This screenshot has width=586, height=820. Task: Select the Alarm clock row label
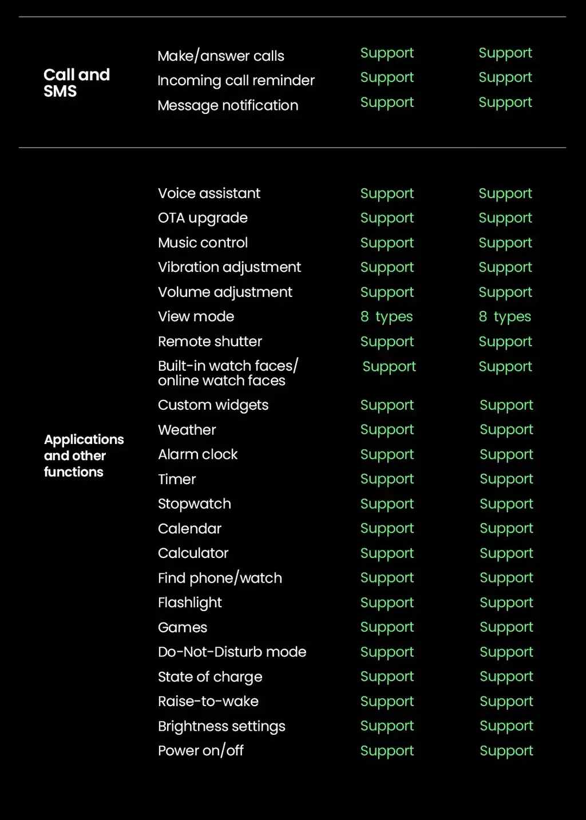point(197,454)
